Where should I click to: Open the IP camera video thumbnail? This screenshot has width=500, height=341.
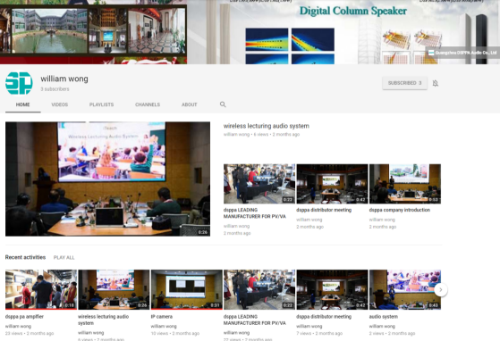click(x=187, y=290)
